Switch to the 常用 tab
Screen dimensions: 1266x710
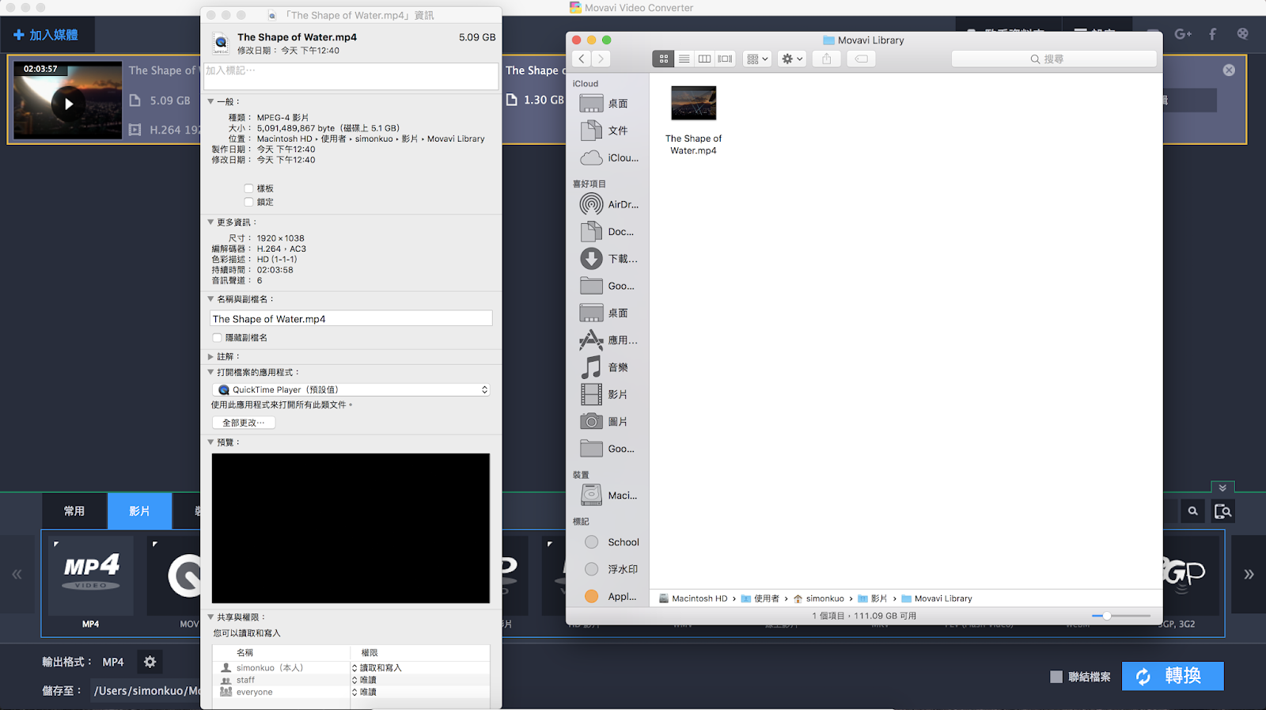[x=74, y=511]
